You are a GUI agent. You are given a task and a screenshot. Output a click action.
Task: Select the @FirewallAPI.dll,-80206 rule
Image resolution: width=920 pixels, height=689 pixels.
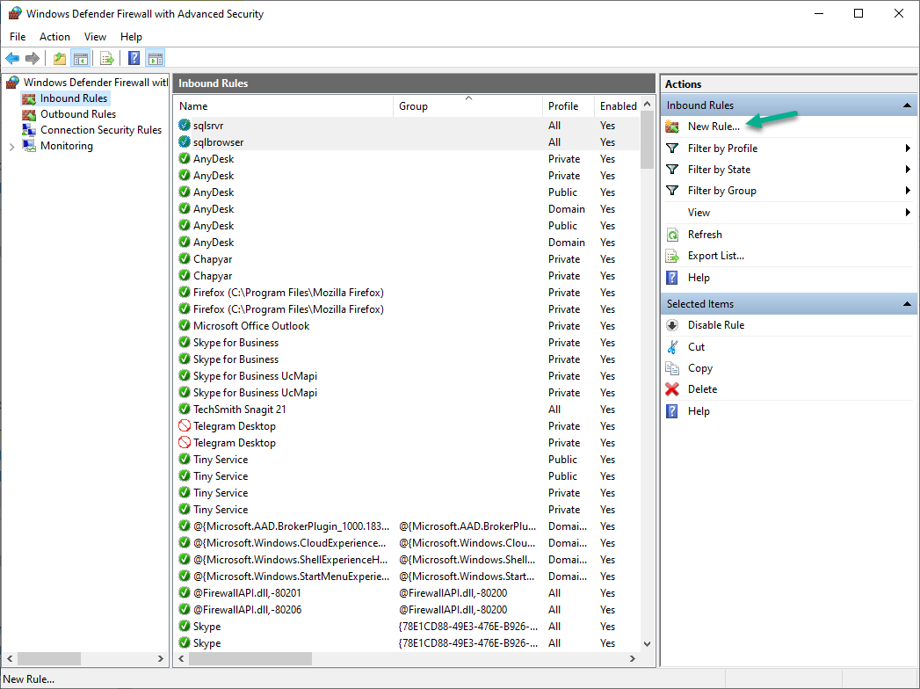407,610
